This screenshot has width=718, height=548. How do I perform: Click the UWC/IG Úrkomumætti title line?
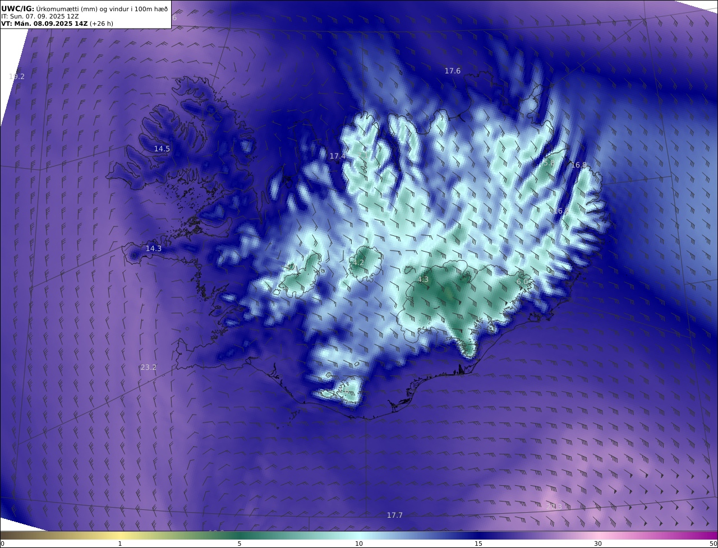pyautogui.click(x=84, y=8)
